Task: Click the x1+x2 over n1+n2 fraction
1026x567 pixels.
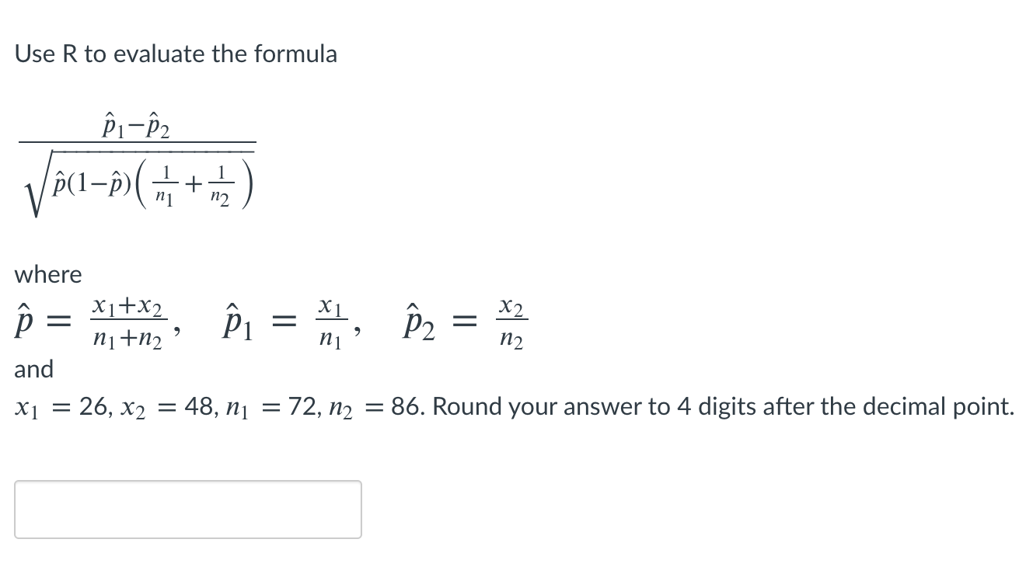Action: pyautogui.click(x=128, y=320)
